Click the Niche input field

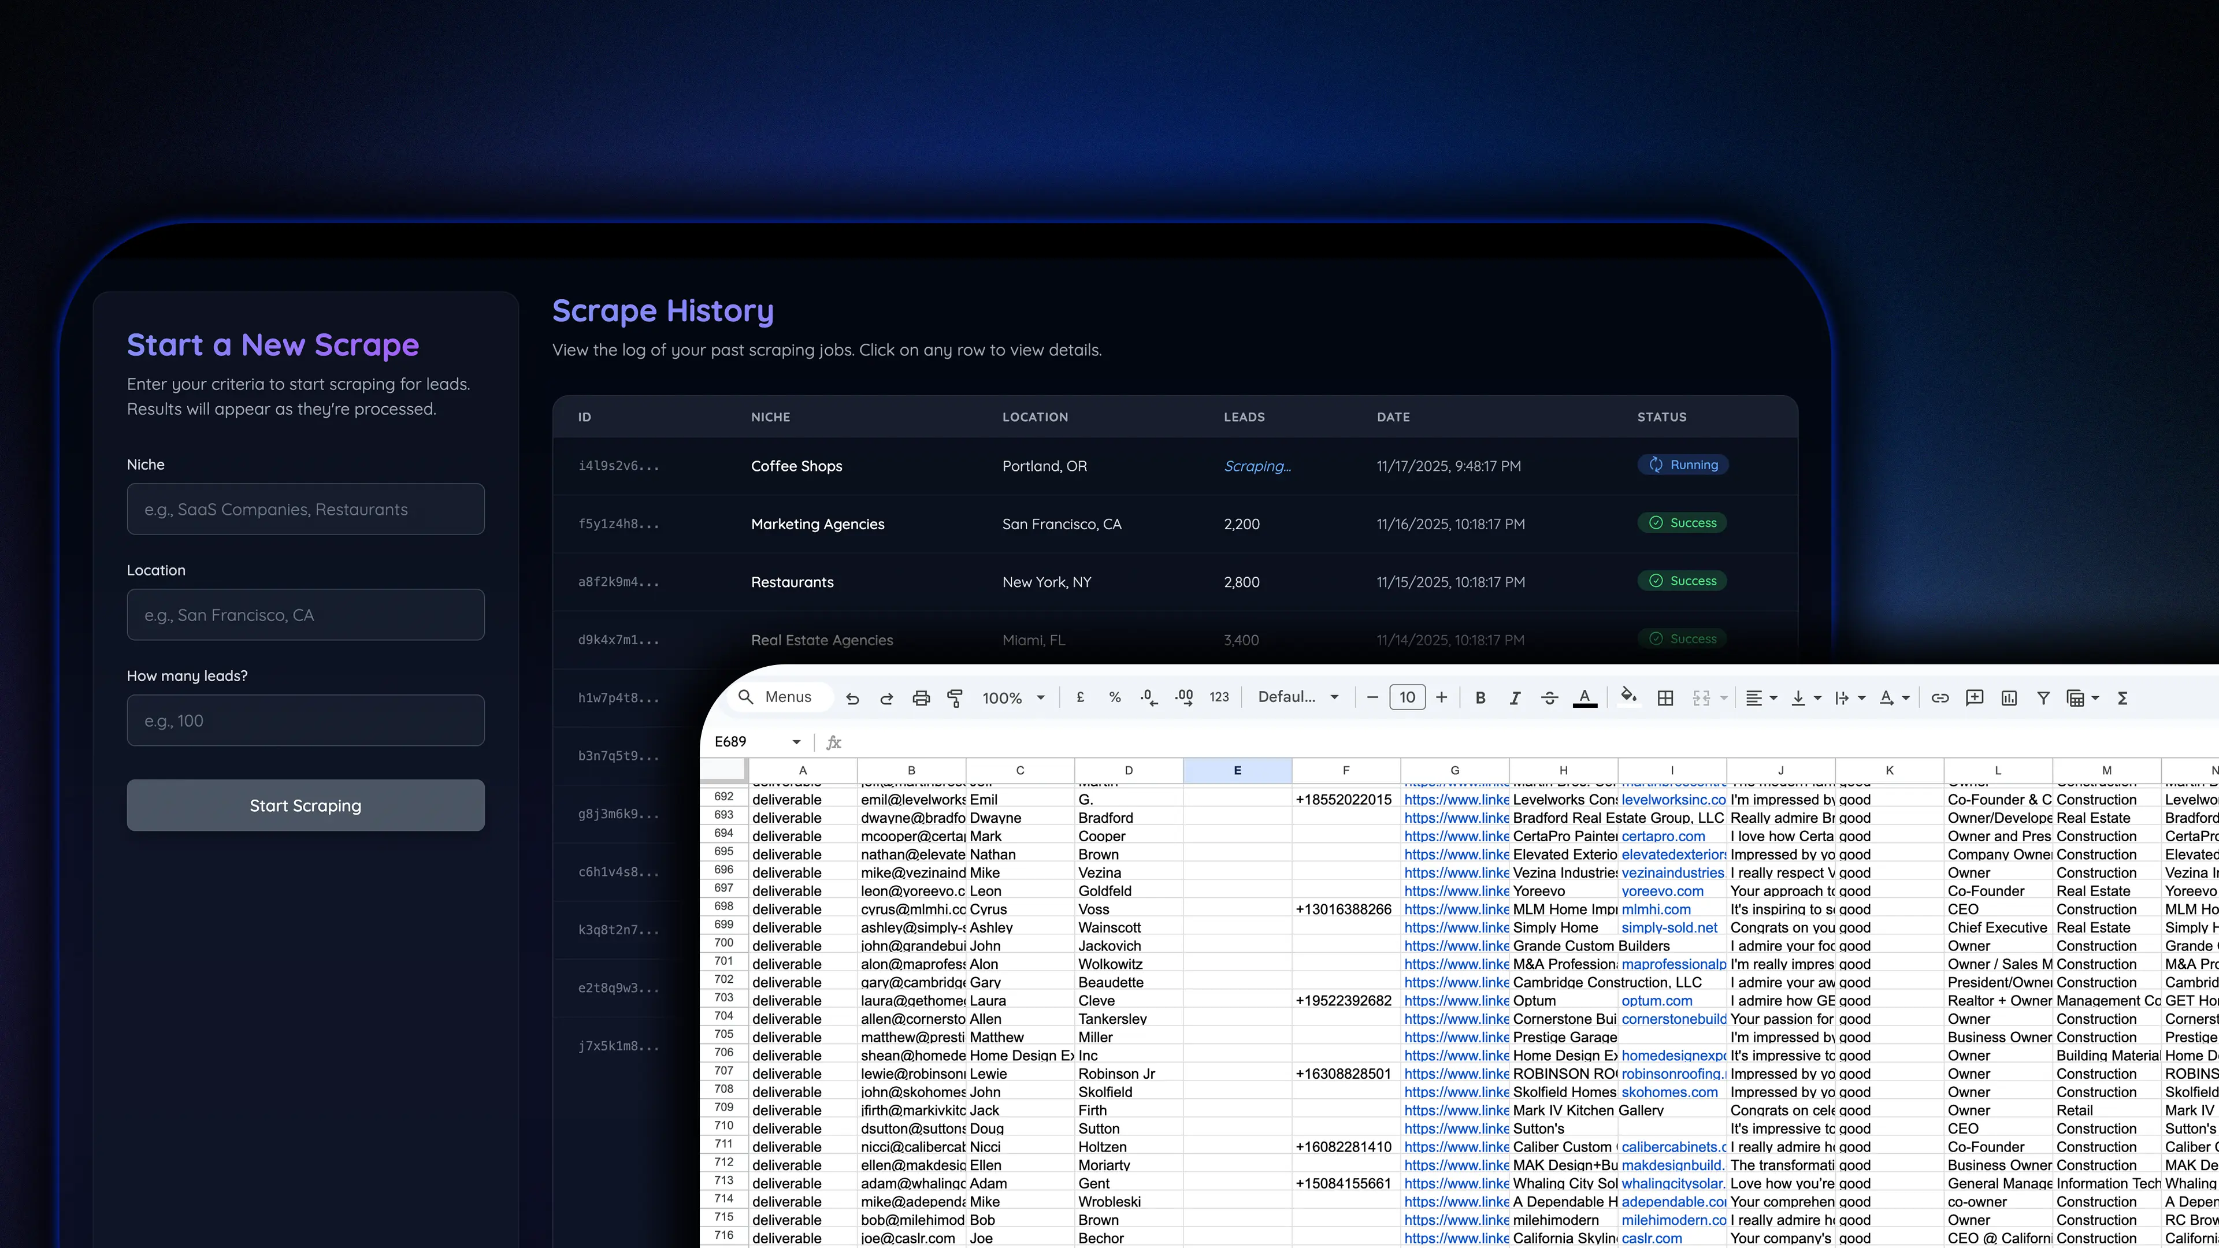305,509
